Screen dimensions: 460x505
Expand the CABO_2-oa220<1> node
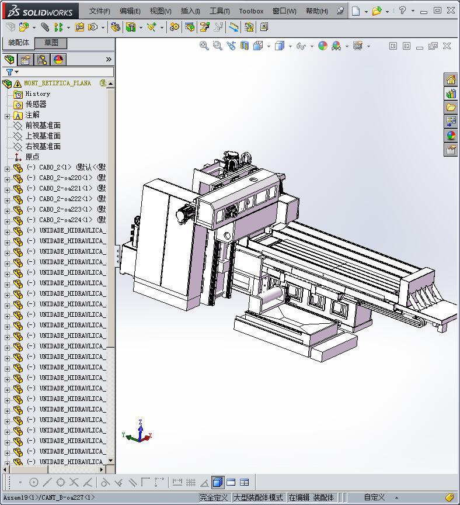tap(8, 179)
